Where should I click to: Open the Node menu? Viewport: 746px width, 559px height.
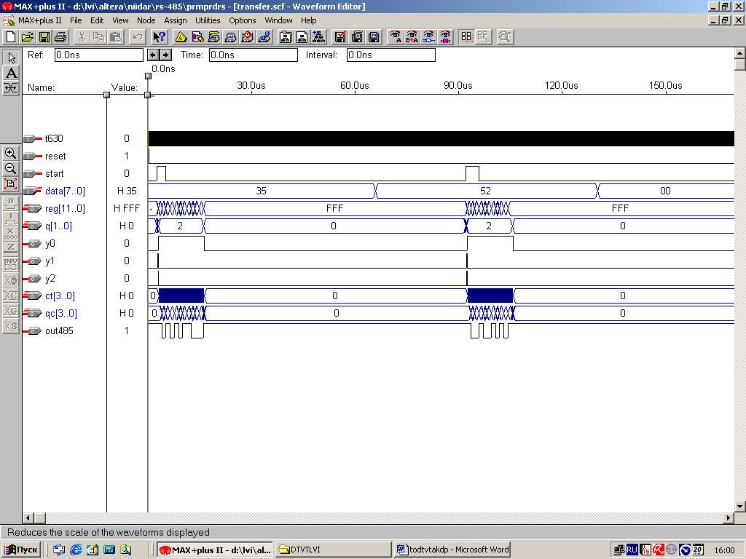coord(146,20)
